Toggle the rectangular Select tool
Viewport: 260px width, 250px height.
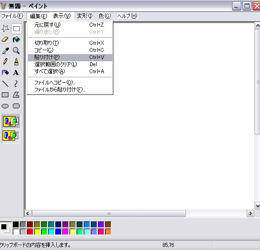[16, 29]
